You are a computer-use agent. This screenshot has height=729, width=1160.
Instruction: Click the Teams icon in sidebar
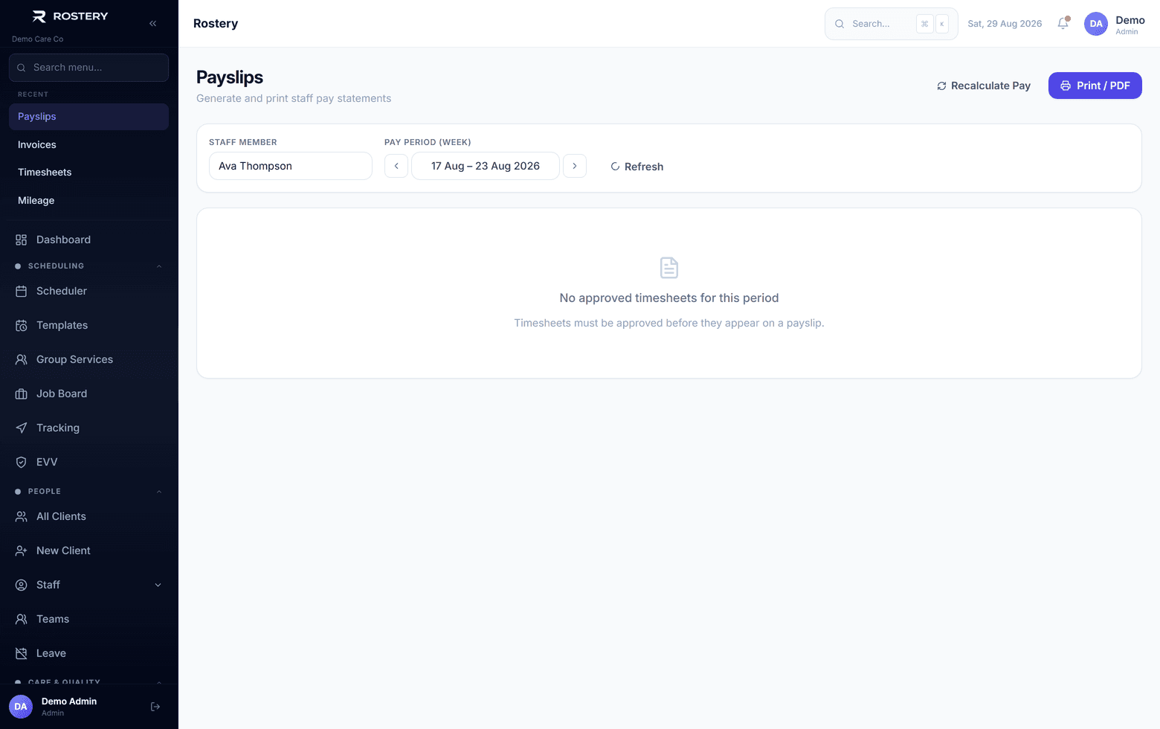[x=22, y=619]
